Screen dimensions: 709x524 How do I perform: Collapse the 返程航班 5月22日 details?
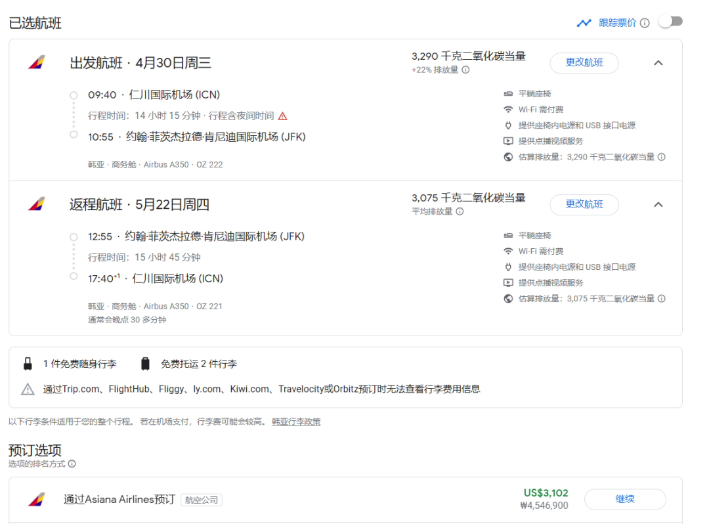click(x=658, y=204)
